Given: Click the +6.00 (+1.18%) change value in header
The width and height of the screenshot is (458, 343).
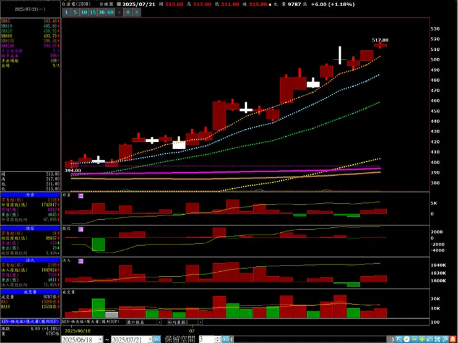Looking at the screenshot, I should tap(333, 4).
